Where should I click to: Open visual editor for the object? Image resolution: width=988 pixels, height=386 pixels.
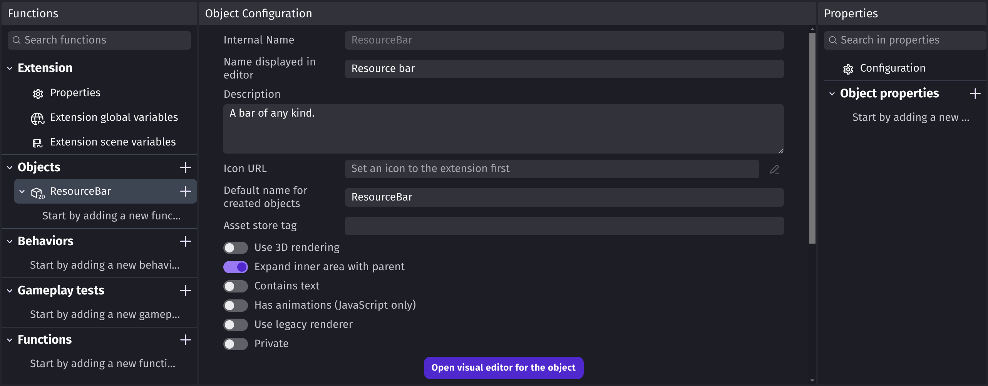click(504, 368)
